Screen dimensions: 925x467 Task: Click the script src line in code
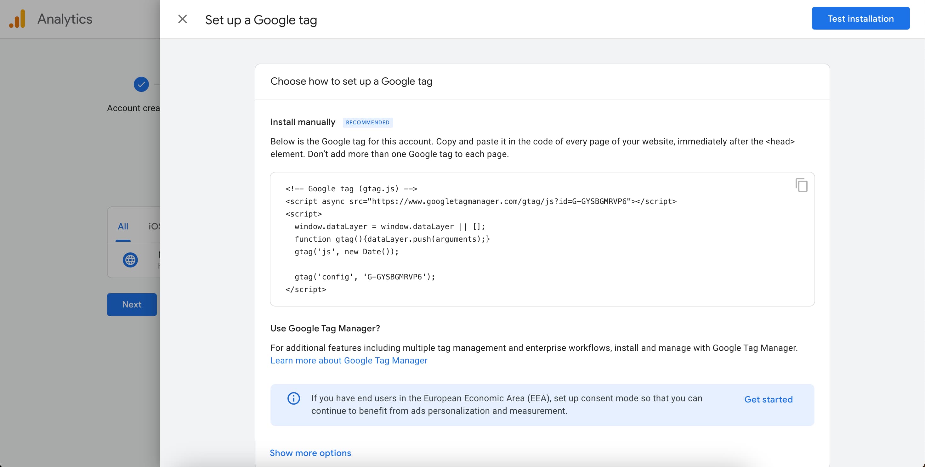pos(480,201)
